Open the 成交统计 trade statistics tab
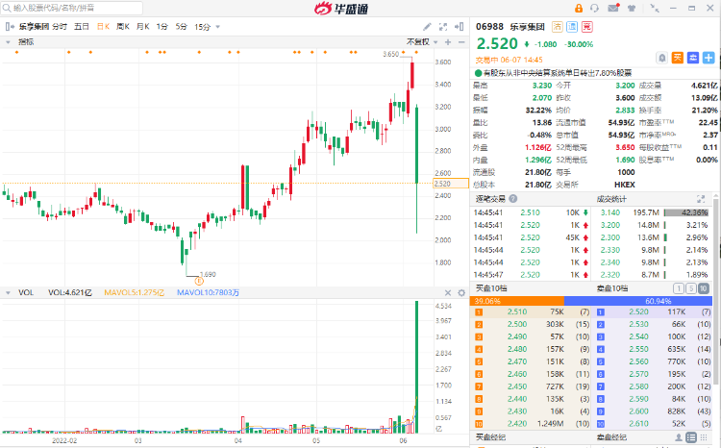 (x=611, y=199)
